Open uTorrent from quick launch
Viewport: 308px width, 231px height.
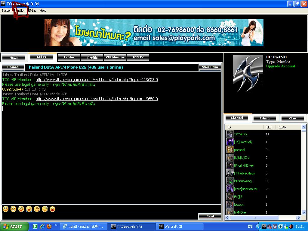pyautogui.click(x=35, y=226)
